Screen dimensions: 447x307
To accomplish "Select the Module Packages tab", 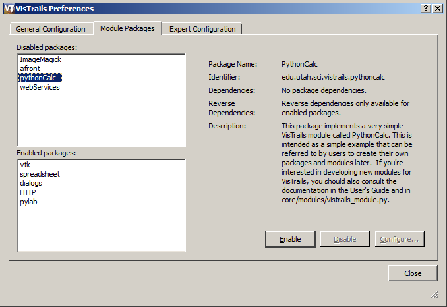I will [x=127, y=28].
